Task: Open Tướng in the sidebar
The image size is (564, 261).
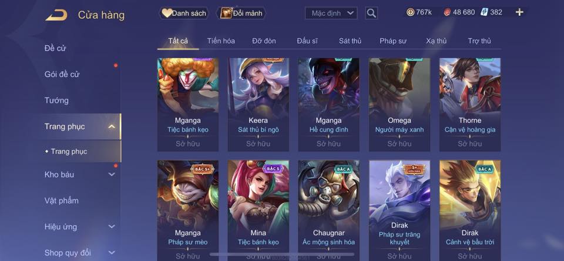Action: [x=56, y=101]
